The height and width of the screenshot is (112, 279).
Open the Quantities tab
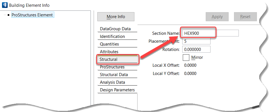tap(117, 44)
